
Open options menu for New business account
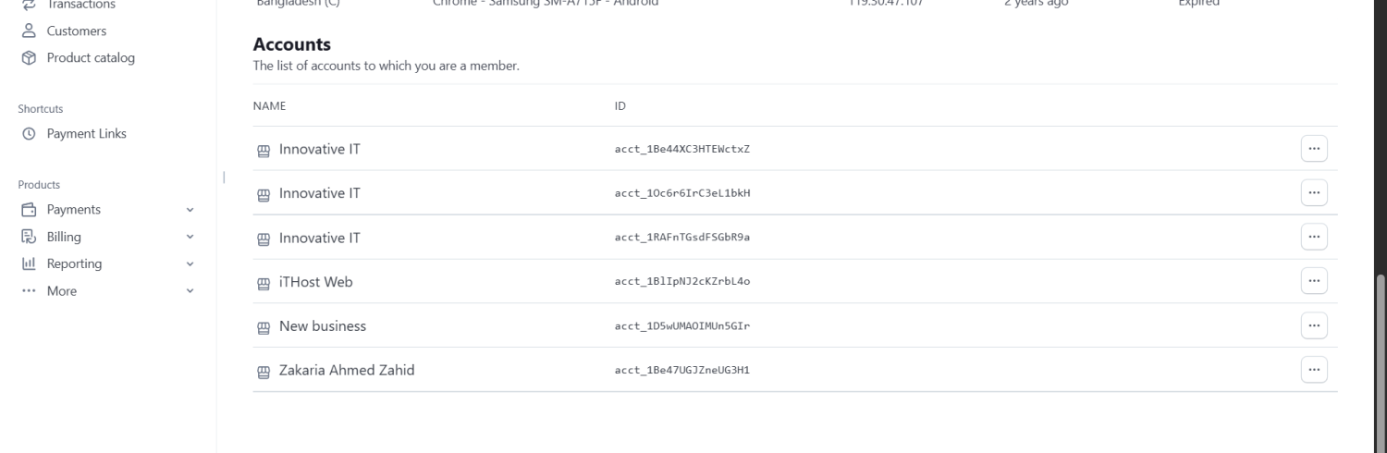(x=1314, y=325)
